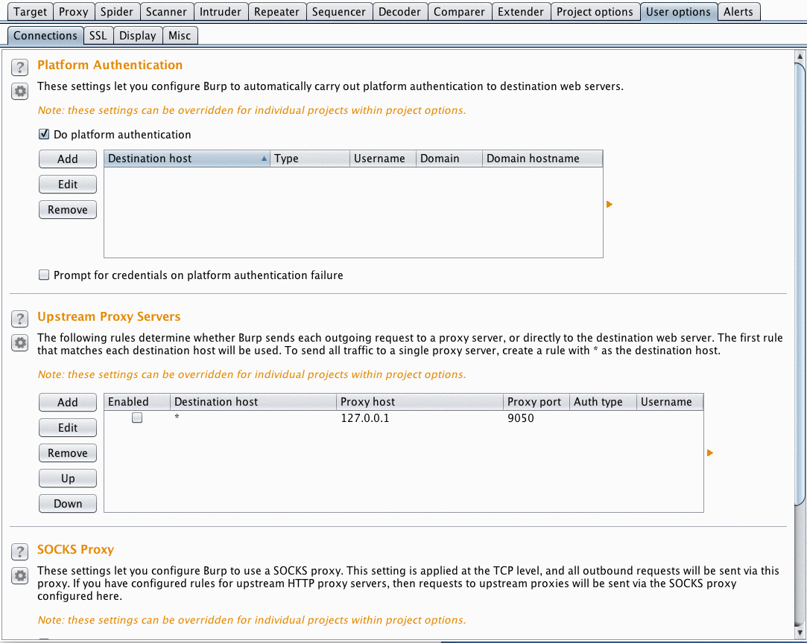Add a platform authentication entry
The width and height of the screenshot is (807, 643).
tap(67, 159)
